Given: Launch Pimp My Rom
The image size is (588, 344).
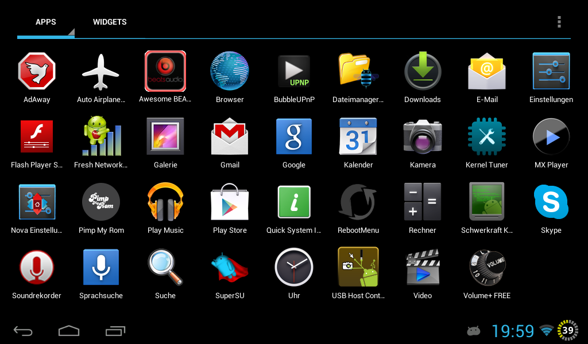Looking at the screenshot, I should 101,202.
